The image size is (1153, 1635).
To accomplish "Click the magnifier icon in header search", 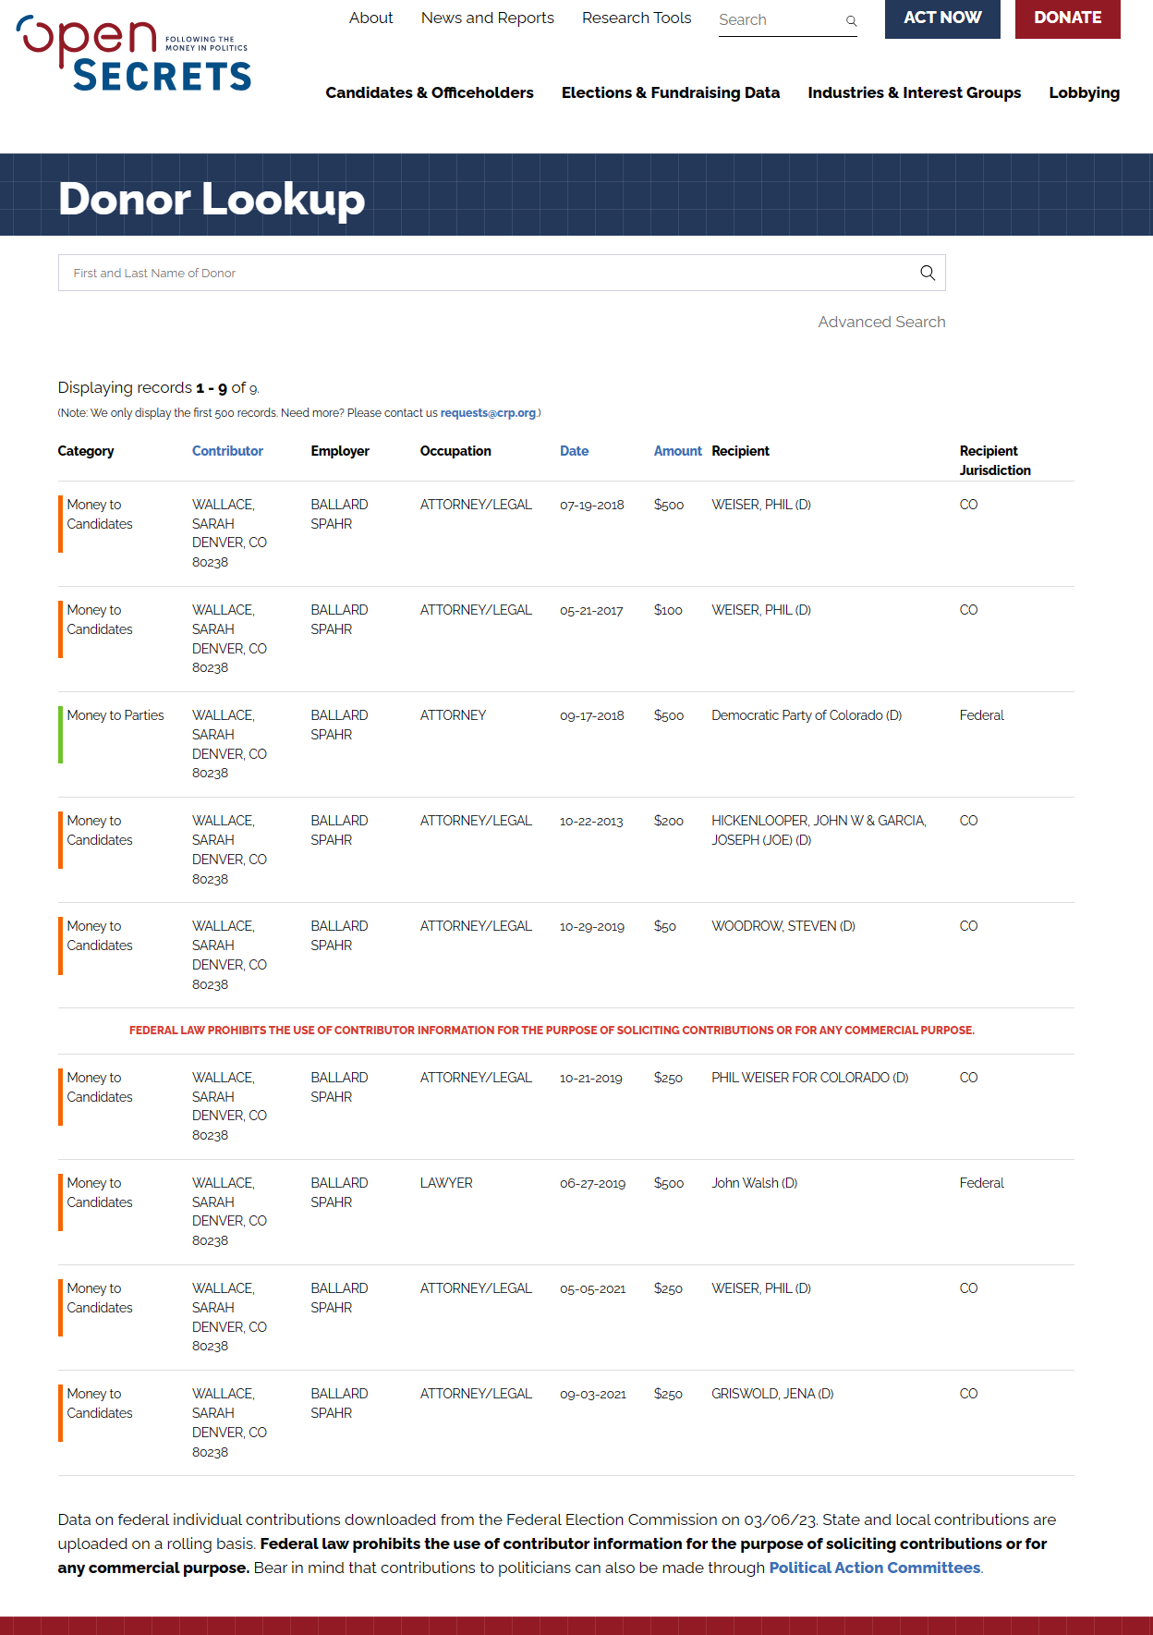I will 851,20.
